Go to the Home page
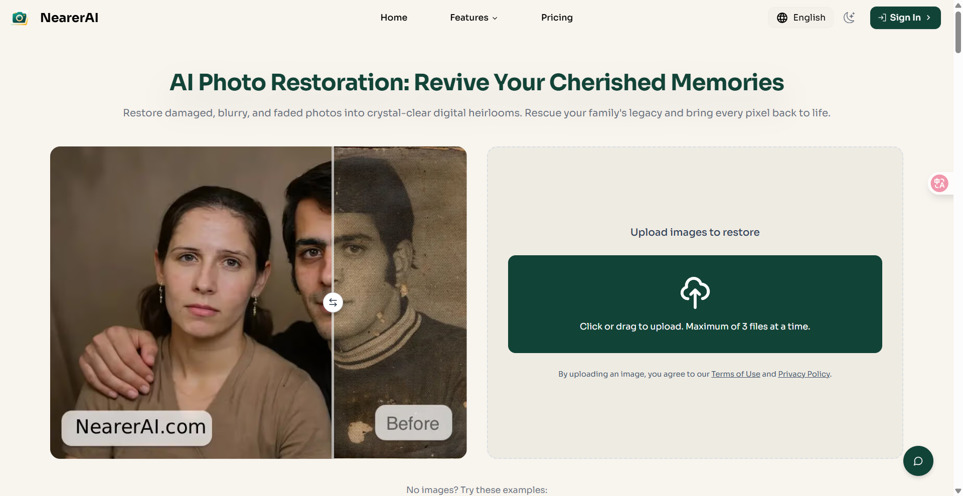963x496 pixels. point(394,18)
